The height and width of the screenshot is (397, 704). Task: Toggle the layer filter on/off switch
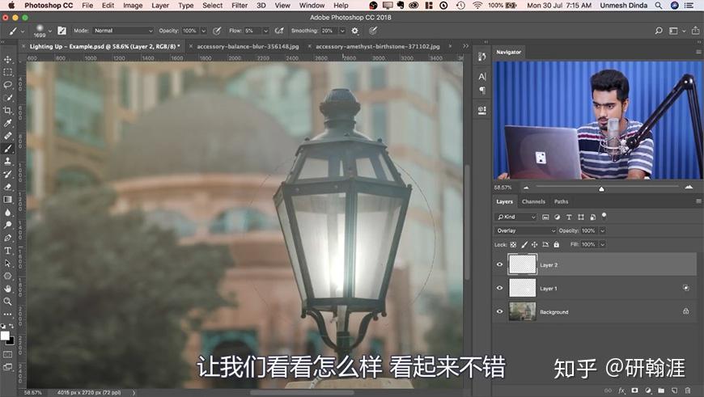(604, 216)
